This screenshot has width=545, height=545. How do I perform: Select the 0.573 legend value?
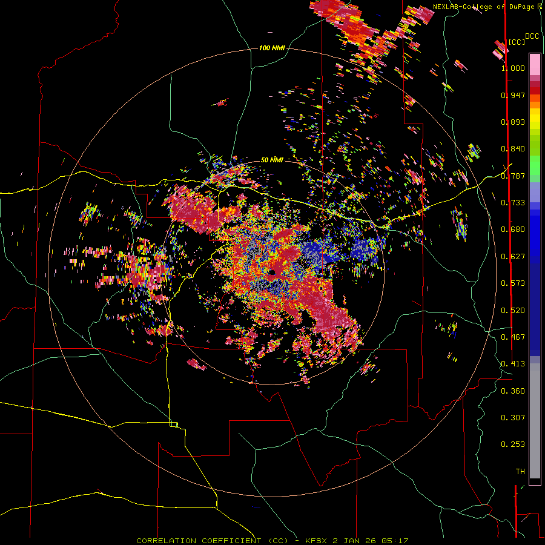tap(513, 283)
